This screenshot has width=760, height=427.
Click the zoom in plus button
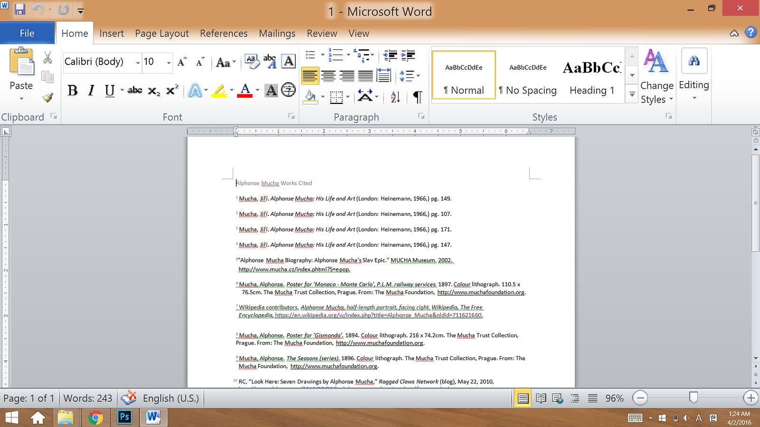(x=750, y=398)
